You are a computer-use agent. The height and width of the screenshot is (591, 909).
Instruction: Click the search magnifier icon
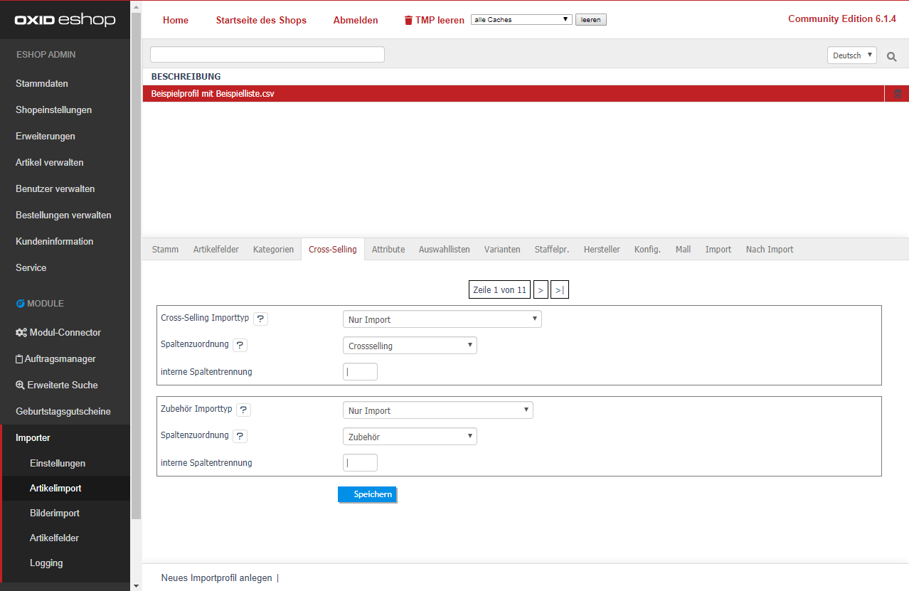coord(891,56)
